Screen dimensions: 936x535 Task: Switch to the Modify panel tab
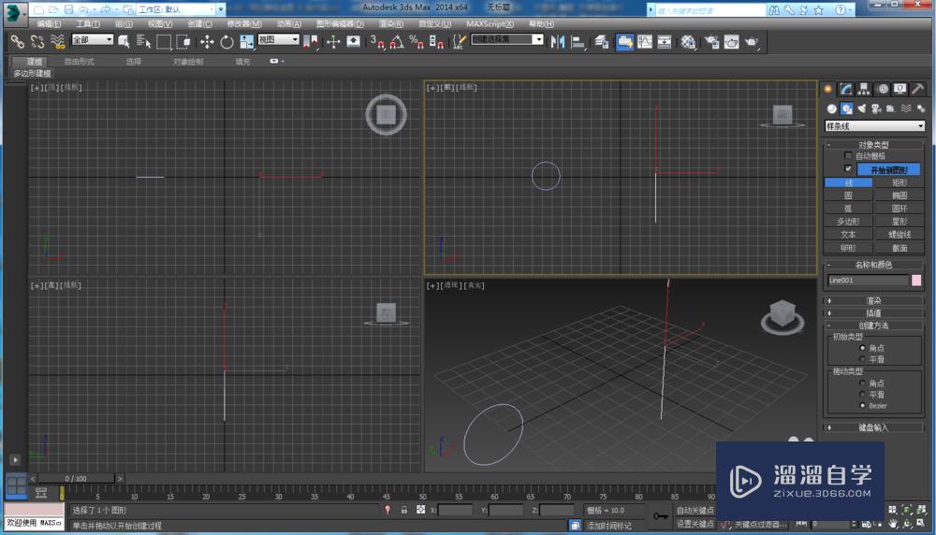tap(845, 89)
